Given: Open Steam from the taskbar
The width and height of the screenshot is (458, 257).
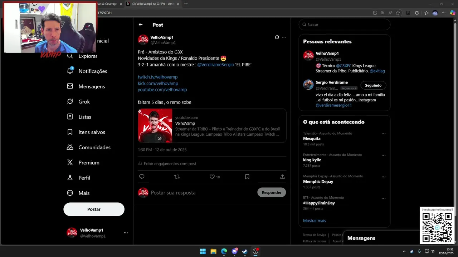Looking at the screenshot, I should [x=245, y=251].
